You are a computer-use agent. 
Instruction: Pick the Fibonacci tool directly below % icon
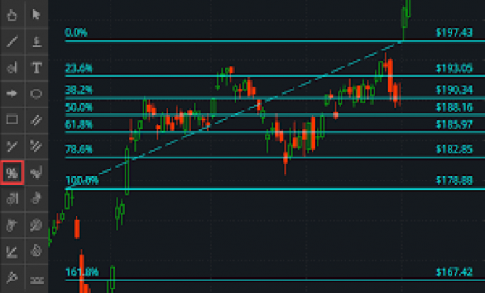click(12, 198)
